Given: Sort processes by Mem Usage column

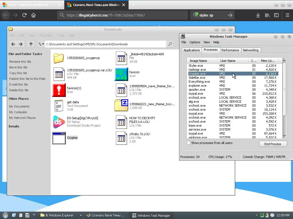Looking at the screenshot, I should pyautogui.click(x=268, y=61).
